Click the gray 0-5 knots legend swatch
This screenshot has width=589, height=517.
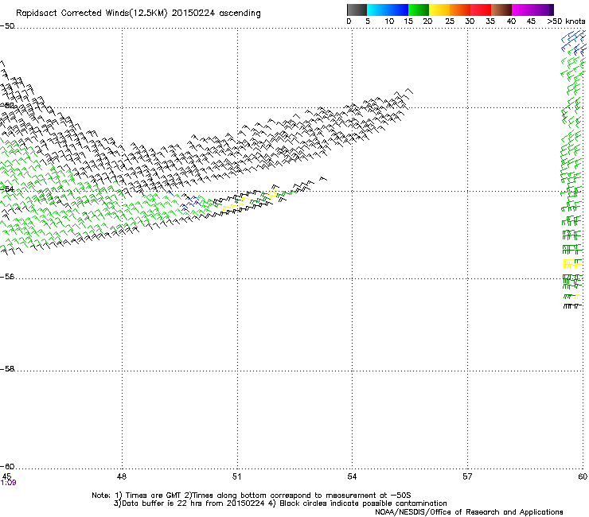pyautogui.click(x=357, y=10)
